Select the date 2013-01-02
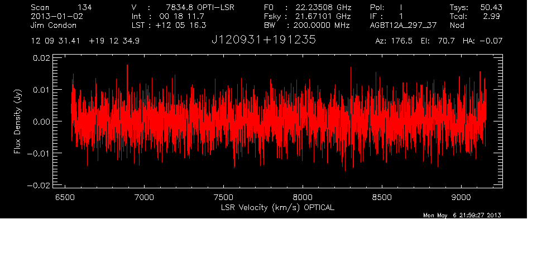Image resolution: width=537 pixels, height=273 pixels. point(57,16)
